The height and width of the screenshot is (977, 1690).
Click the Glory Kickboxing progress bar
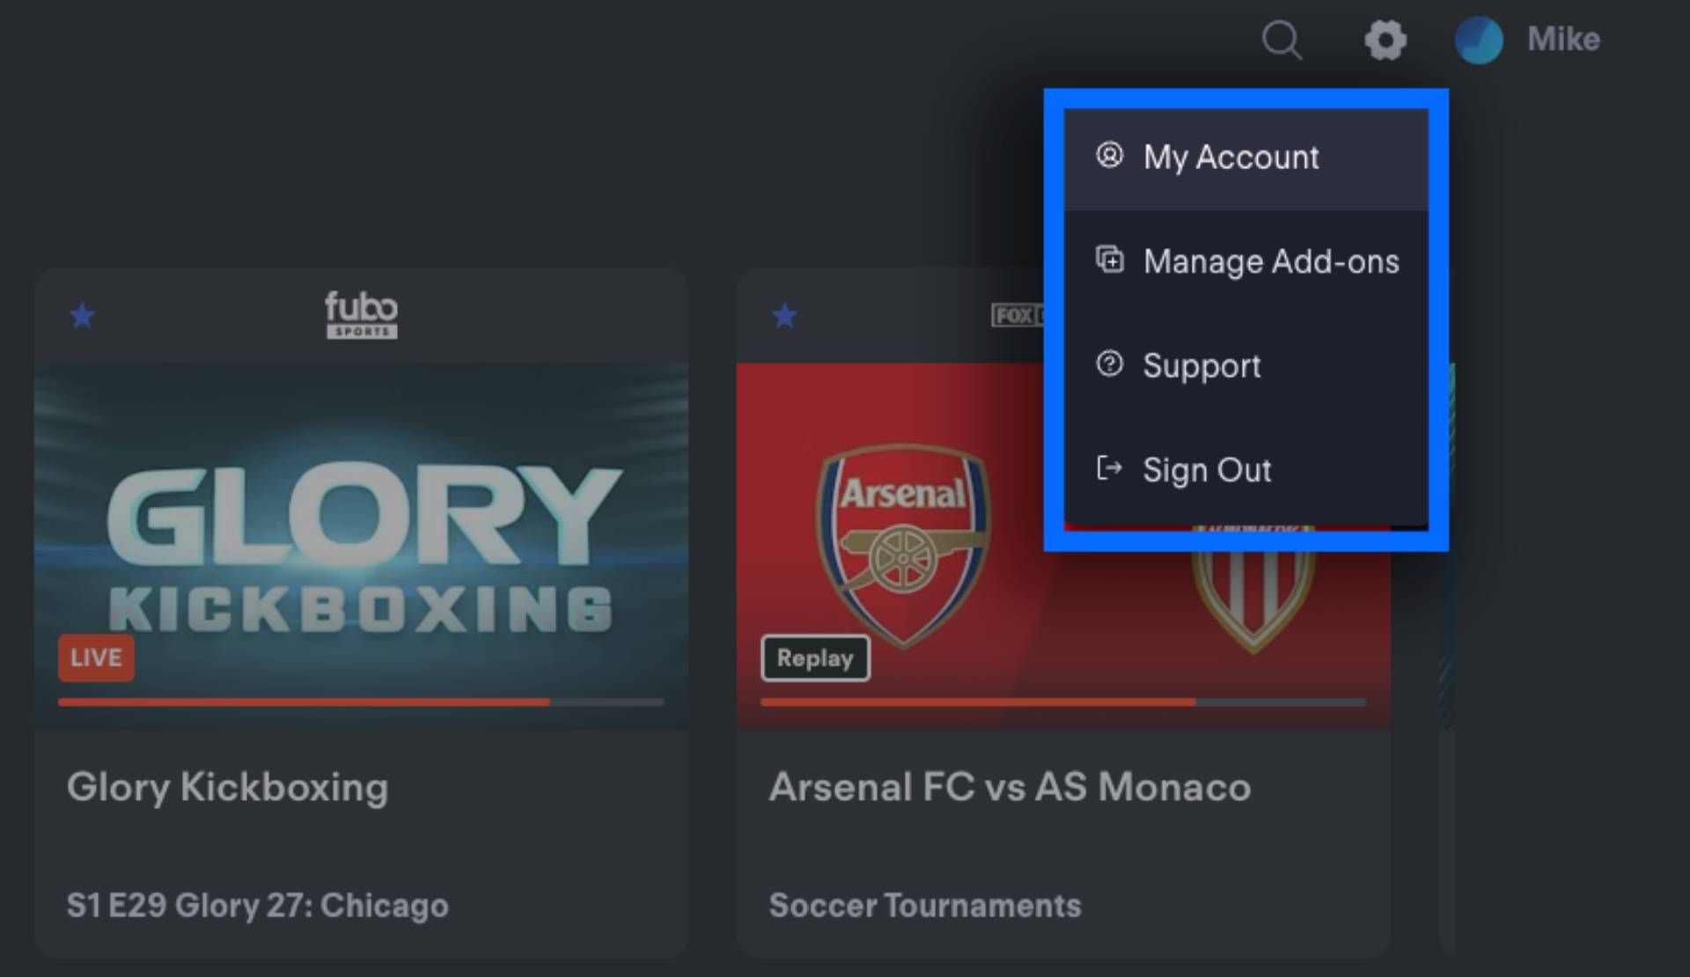361,702
